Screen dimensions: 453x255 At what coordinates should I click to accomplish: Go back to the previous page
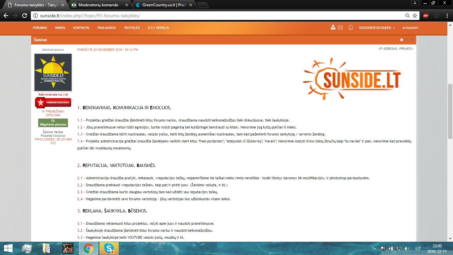pos(6,16)
